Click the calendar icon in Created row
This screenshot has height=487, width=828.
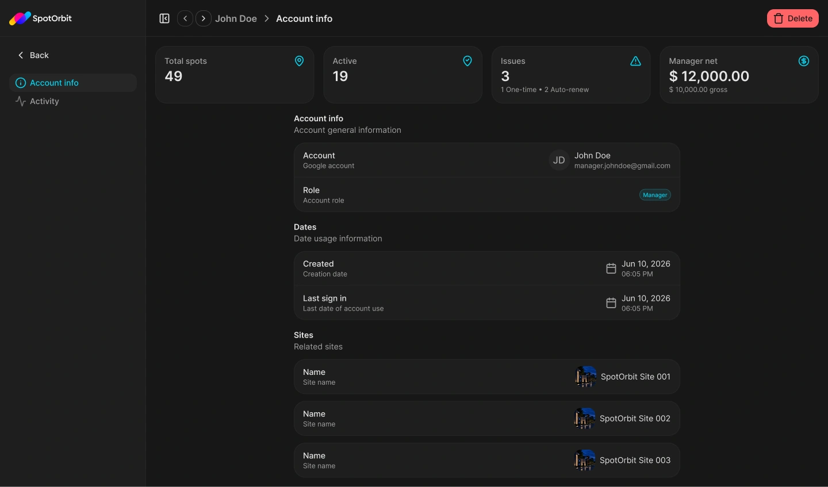(611, 269)
